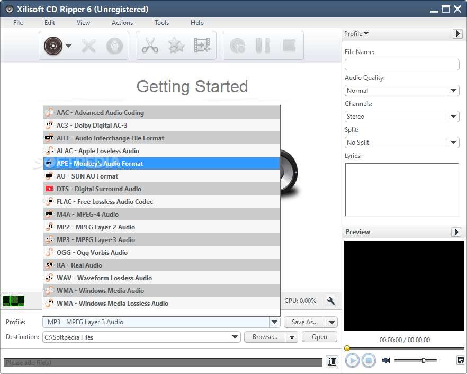Select AC3 - Dolby Digital AC-3
The image size is (467, 374).
[161, 126]
